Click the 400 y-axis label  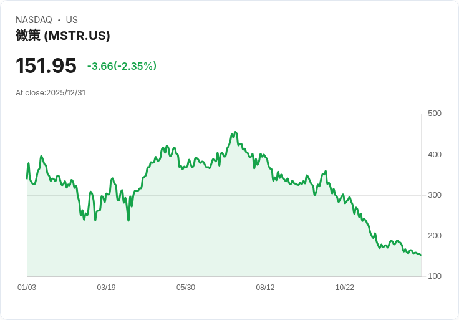435,155
